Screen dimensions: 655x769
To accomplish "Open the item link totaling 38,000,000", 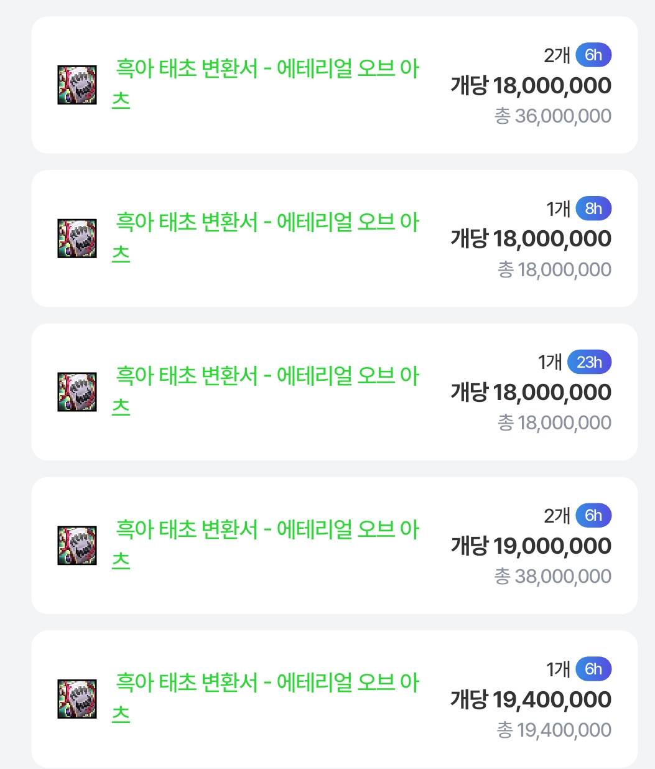I will 267,530.
